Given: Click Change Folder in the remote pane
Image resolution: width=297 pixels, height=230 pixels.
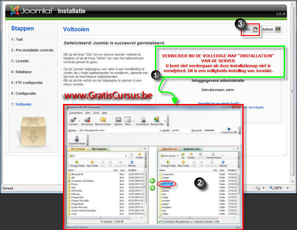Looking at the screenshot, I should (x=168, y=164).
